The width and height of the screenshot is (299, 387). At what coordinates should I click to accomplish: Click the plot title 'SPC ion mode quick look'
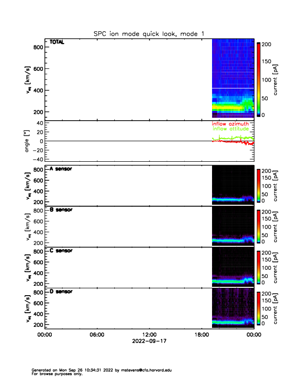[149, 33]
